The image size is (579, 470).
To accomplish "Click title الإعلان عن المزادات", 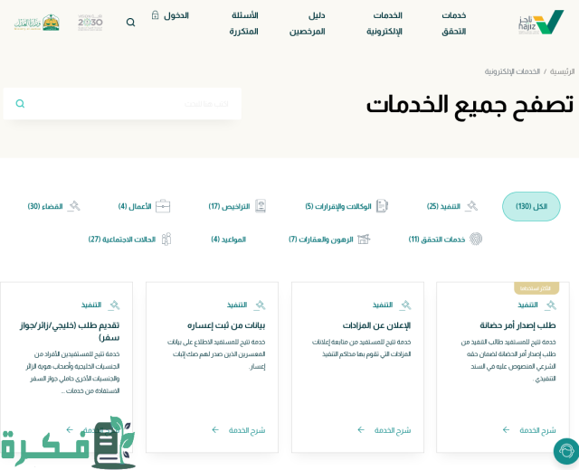I will 376,325.
